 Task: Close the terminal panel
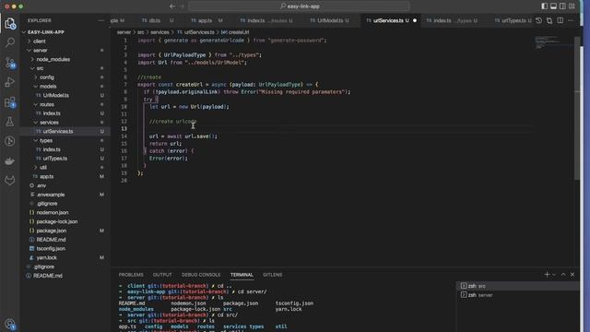pyautogui.click(x=572, y=275)
